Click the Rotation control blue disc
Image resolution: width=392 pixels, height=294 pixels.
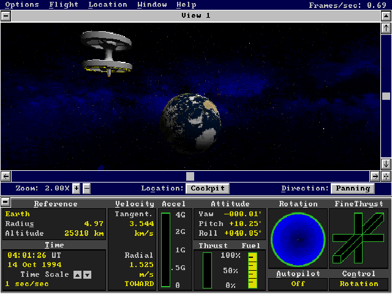pyautogui.click(x=296, y=238)
